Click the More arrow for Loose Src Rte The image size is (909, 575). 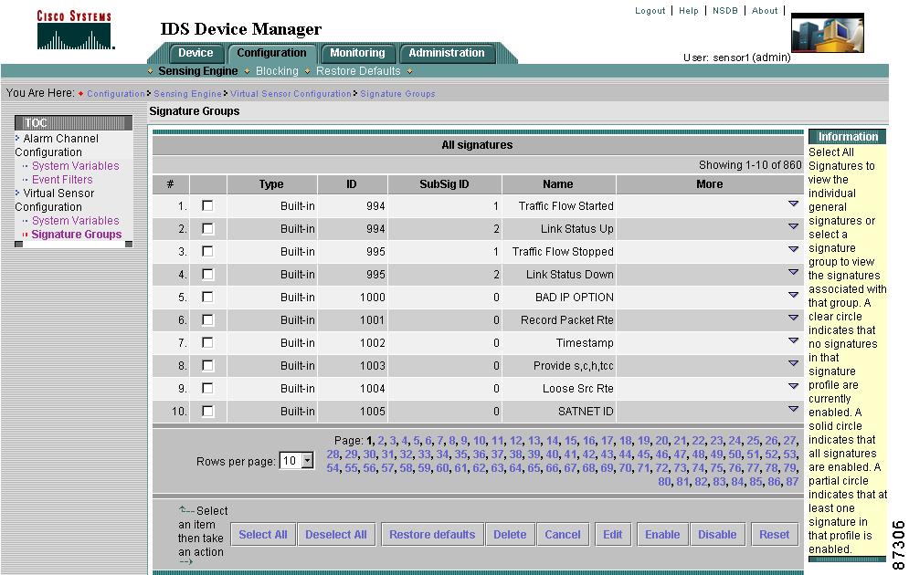pyautogui.click(x=793, y=387)
